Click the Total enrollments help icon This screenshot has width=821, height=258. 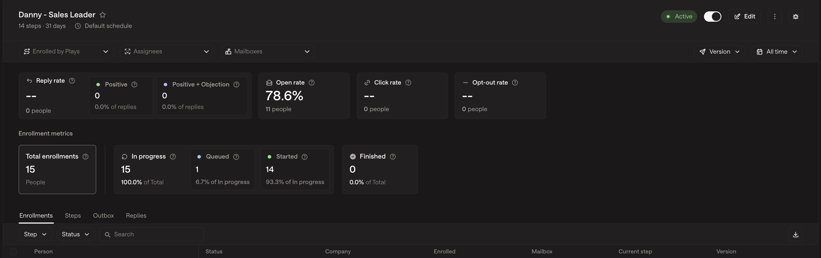pyautogui.click(x=86, y=157)
